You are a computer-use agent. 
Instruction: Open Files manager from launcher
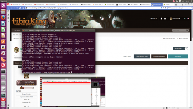(x=3, y=12)
